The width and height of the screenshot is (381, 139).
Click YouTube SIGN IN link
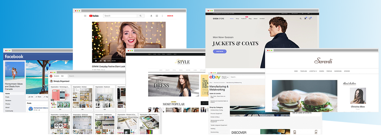pos(170,16)
